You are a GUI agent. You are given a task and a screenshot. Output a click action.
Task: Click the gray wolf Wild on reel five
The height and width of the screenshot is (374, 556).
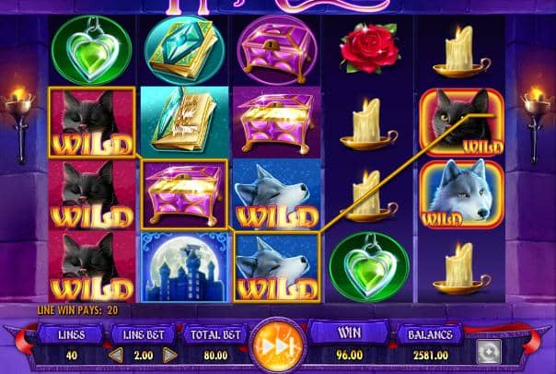(x=462, y=194)
